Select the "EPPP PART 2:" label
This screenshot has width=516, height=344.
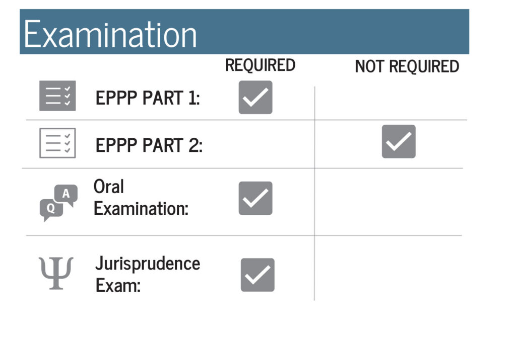point(149,145)
